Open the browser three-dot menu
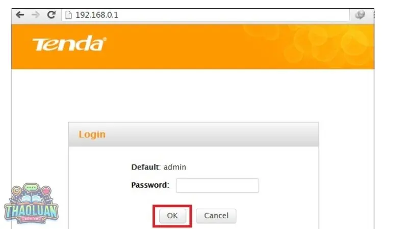The width and height of the screenshot is (408, 229). (374, 15)
